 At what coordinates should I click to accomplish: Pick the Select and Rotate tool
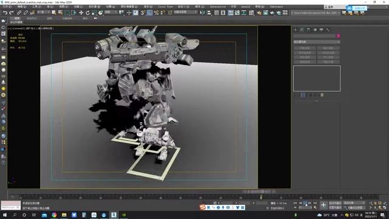coord(88,13)
